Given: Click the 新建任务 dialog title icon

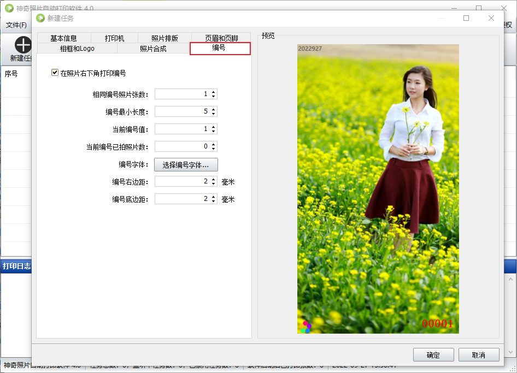Looking at the screenshot, I should coord(40,18).
